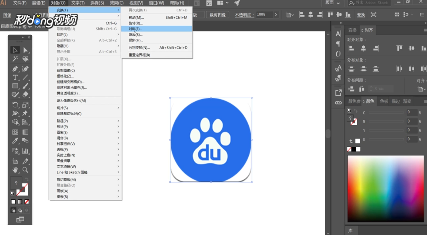Expand the 锁定(L) submenu
Image resolution: width=427 pixels, height=235 pixels.
85,35
